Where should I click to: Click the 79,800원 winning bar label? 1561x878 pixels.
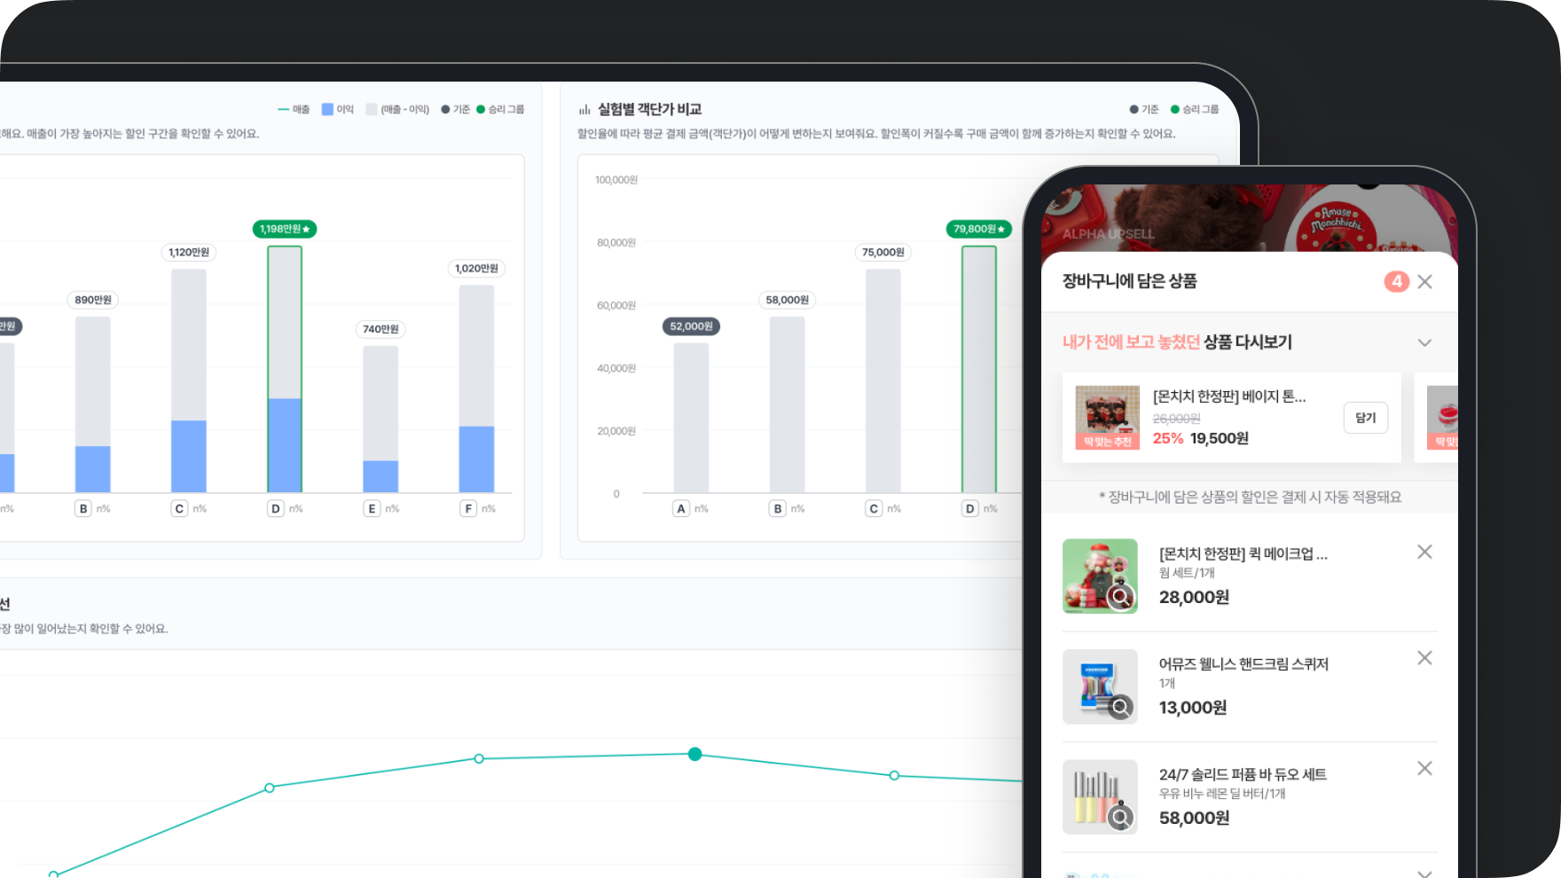(x=979, y=229)
